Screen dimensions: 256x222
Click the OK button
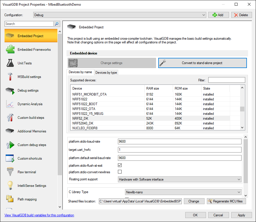[x=195, y=215]
